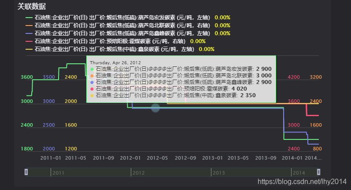This screenshot has height=190, width=351.
Task: Click the 2014 label in the navigator
Action: (299, 173)
